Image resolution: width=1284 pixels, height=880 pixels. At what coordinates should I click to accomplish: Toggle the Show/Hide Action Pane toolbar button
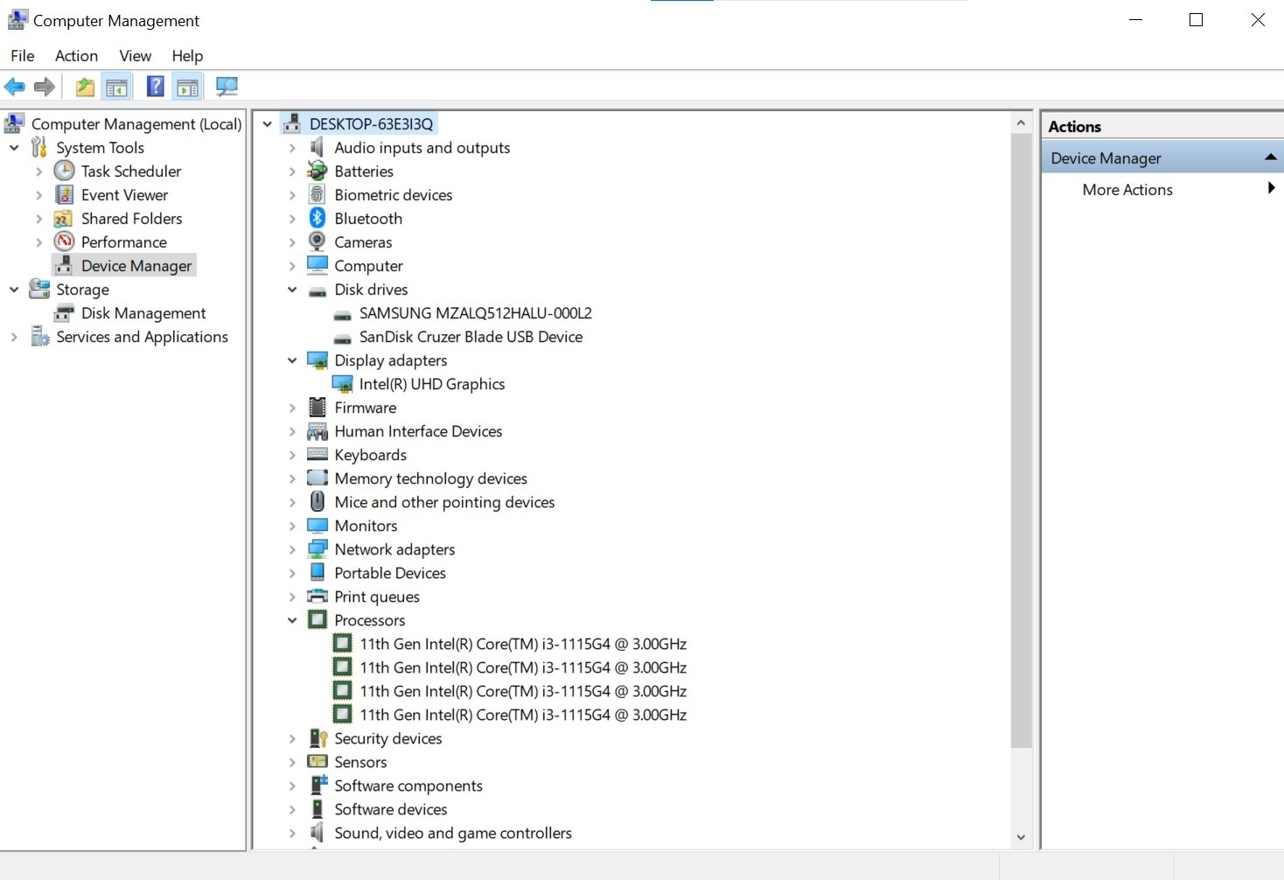point(188,87)
